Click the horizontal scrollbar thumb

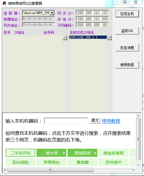pyautogui.click(x=50, y=170)
